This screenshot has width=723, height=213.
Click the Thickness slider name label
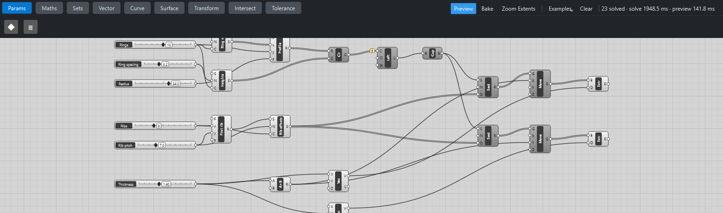click(126, 184)
